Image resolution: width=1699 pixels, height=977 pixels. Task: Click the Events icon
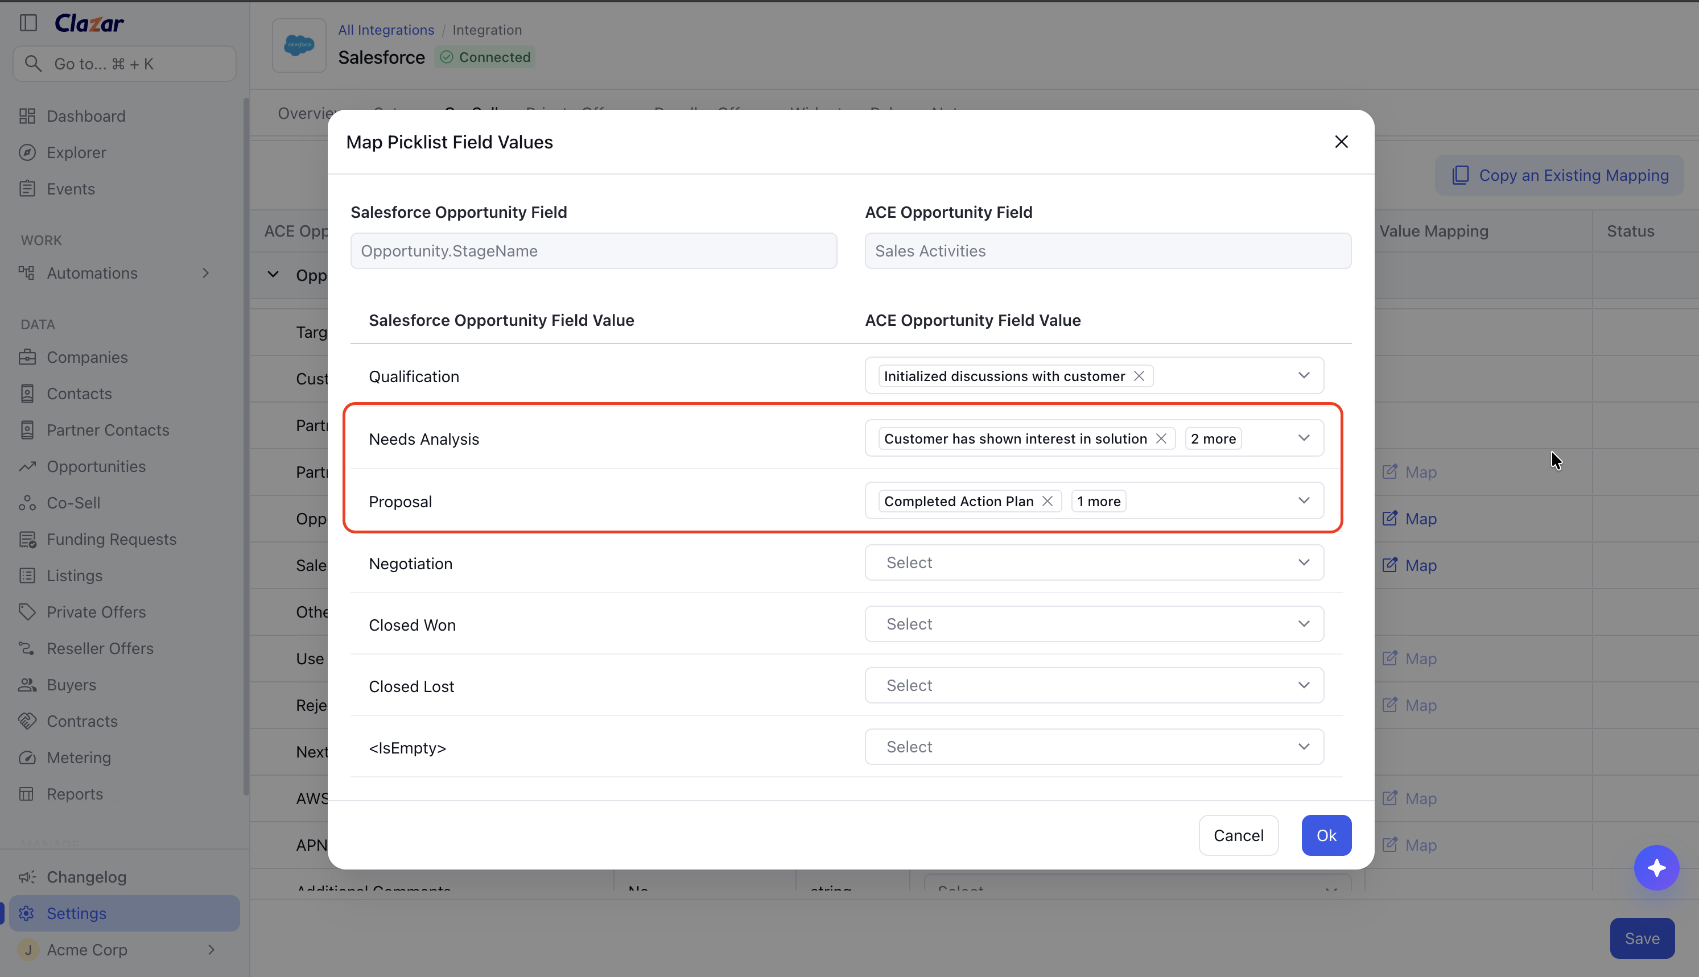pyautogui.click(x=27, y=189)
